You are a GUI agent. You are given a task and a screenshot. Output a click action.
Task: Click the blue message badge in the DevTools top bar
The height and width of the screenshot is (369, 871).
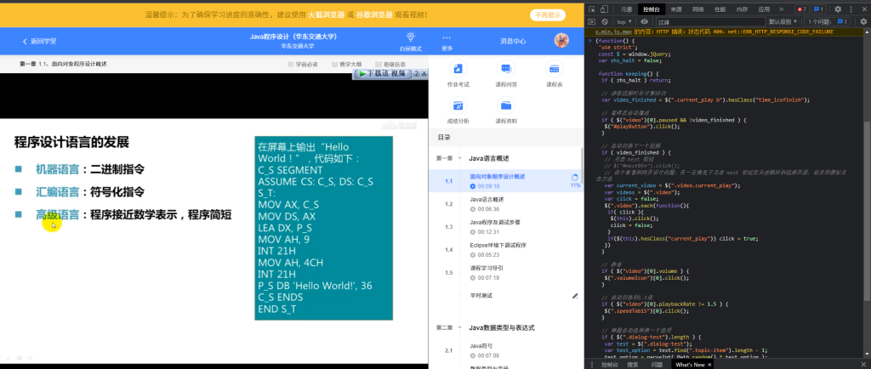[x=818, y=9]
